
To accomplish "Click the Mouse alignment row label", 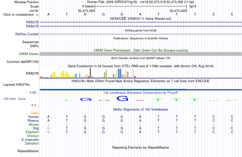I will tap(34, 125).
